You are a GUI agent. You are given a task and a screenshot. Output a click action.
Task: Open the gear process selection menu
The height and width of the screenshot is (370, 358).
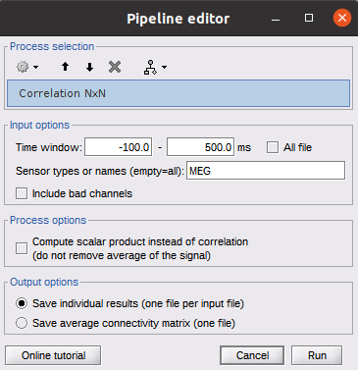coord(27,67)
